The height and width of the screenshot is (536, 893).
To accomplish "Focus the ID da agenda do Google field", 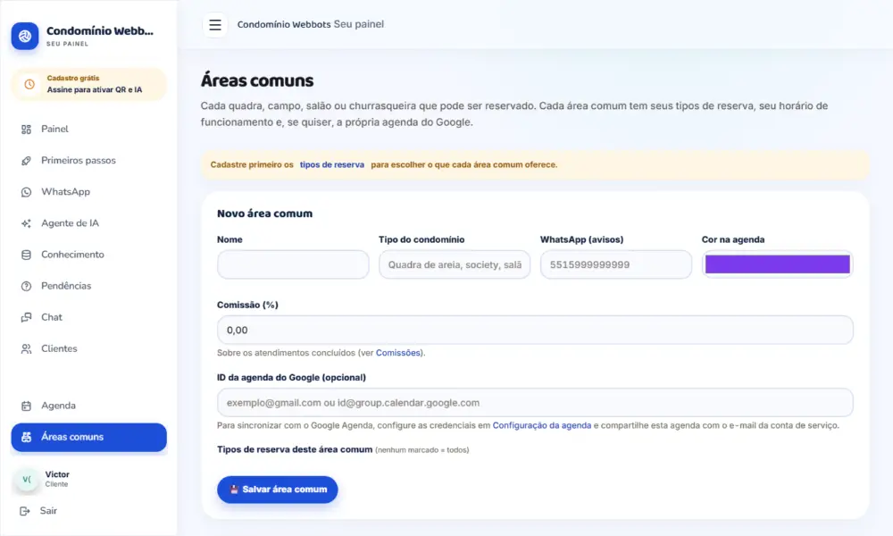I will point(535,403).
